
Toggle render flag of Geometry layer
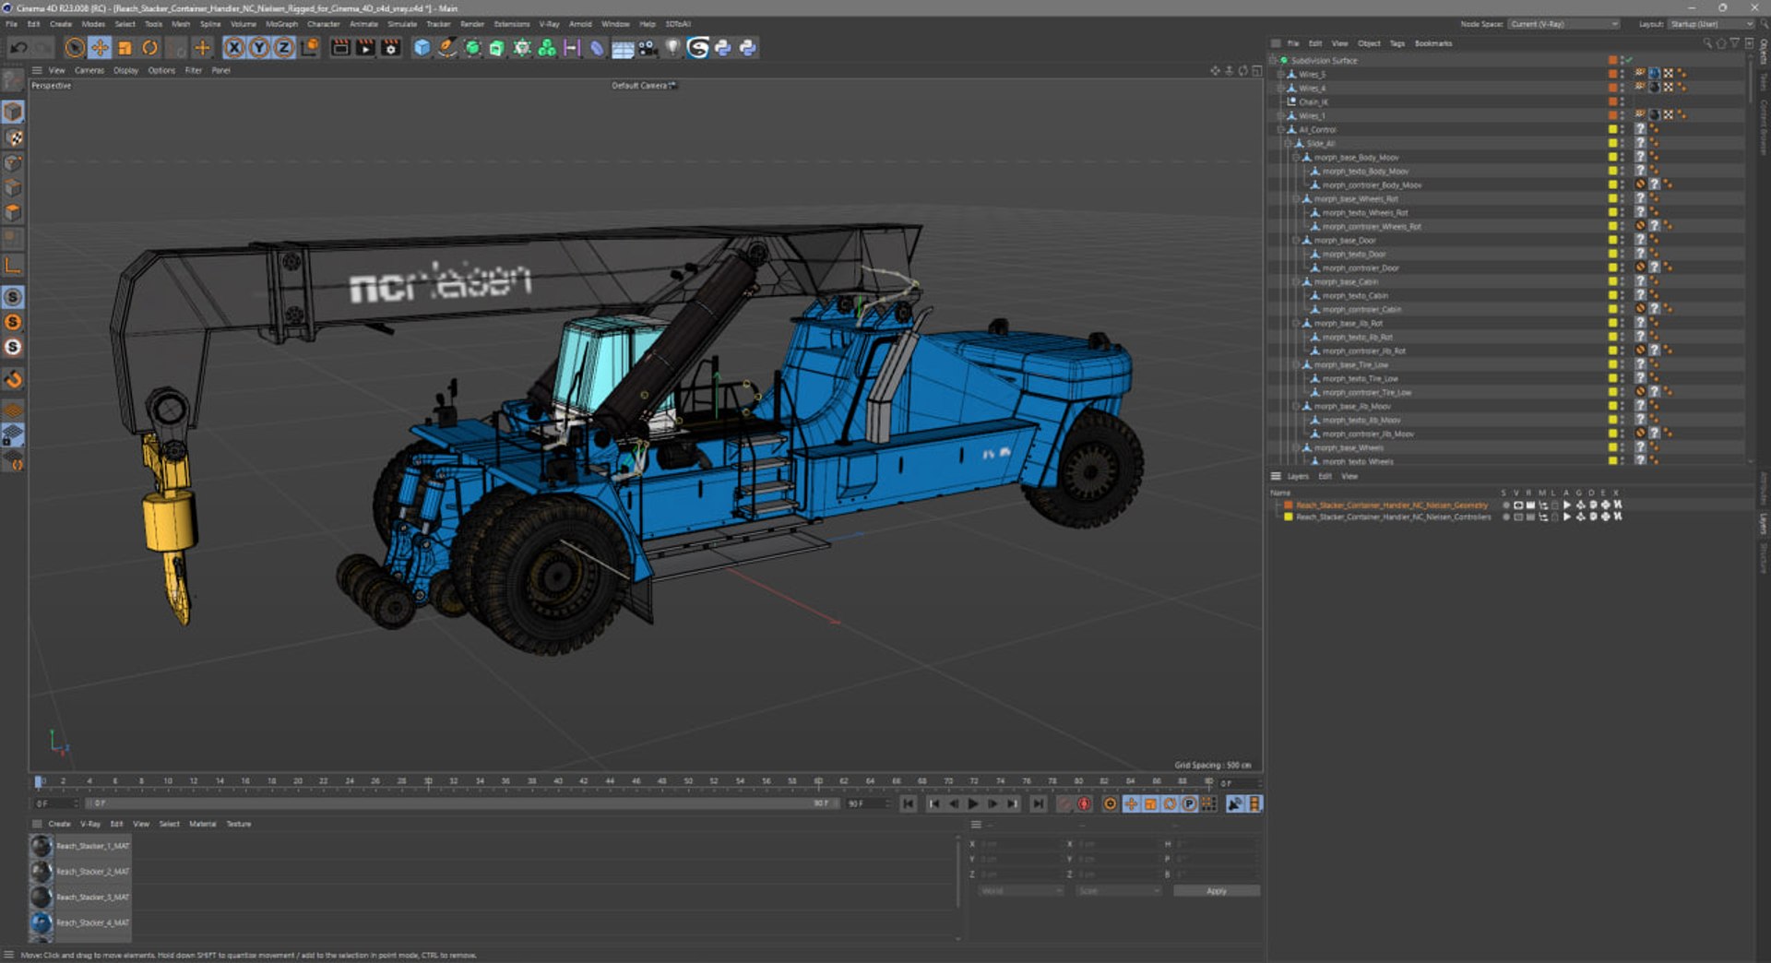[1530, 505]
